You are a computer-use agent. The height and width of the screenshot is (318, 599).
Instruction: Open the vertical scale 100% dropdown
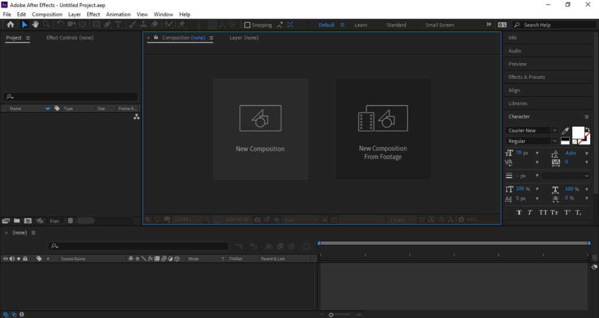point(537,189)
